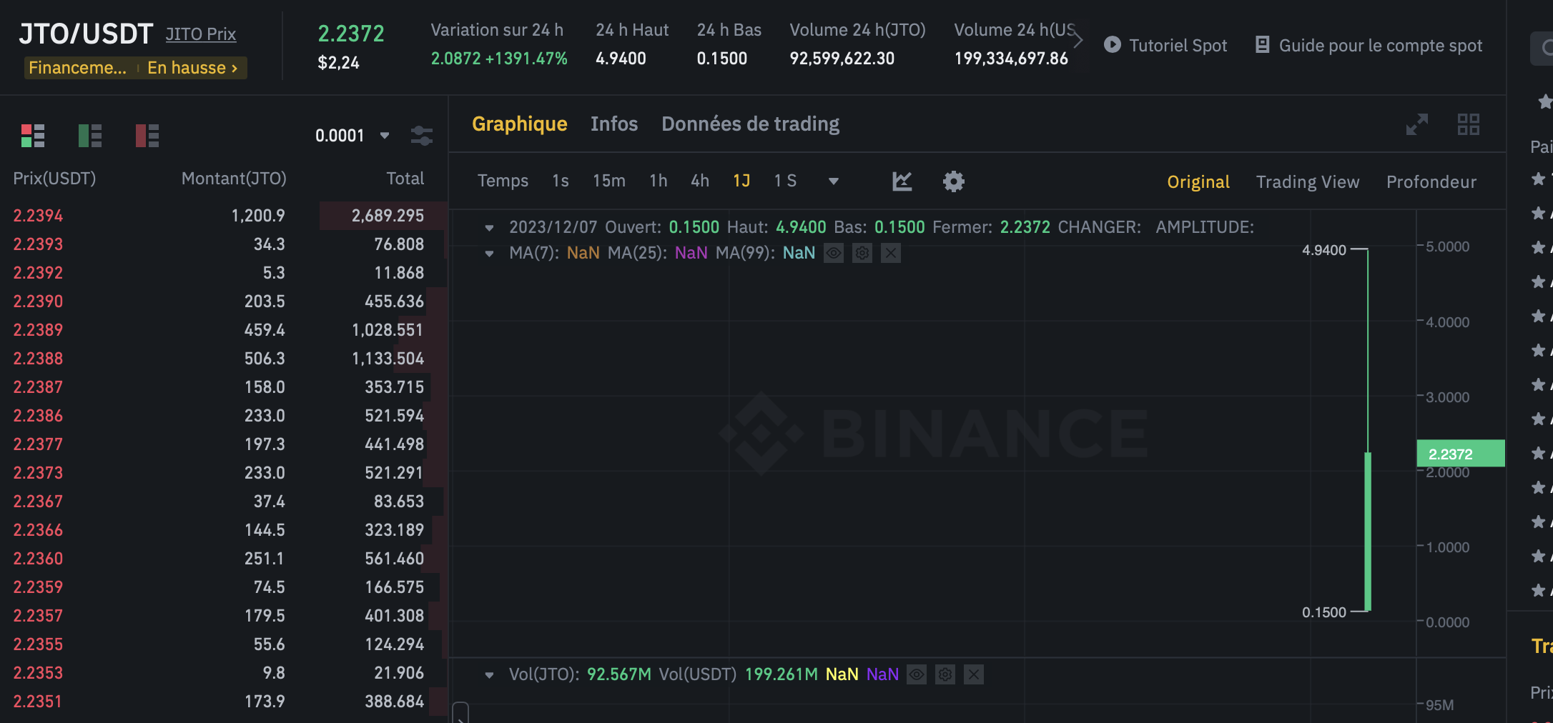Click the Montant(JTO) column header

pyautogui.click(x=234, y=179)
